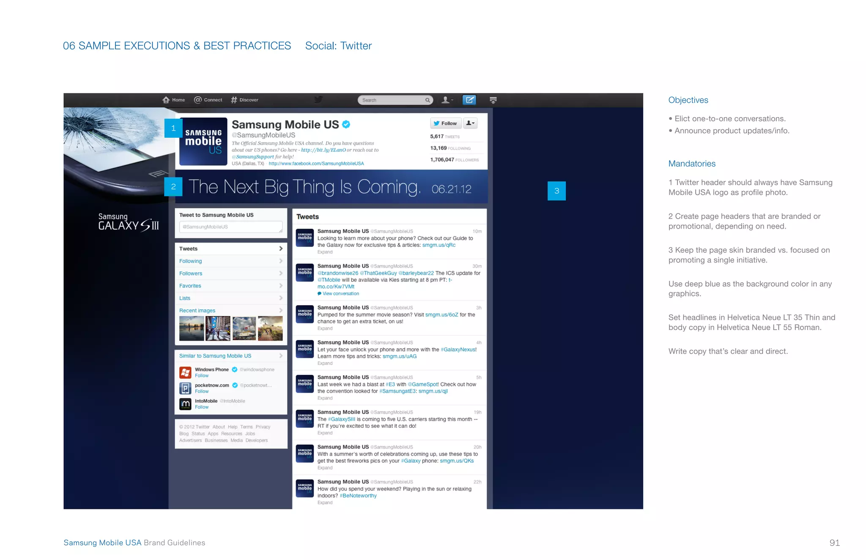
Task: Open the bit.ly/ELanO link in bio
Action: pos(323,150)
